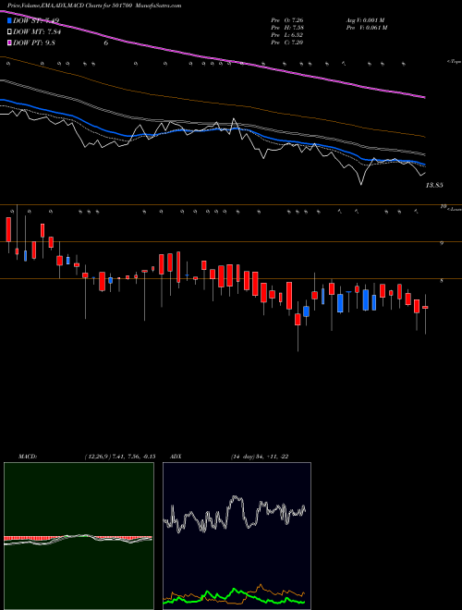The height and width of the screenshot is (610, 462).
Task: Click the ADX (14 day) values text
Action: (259, 457)
